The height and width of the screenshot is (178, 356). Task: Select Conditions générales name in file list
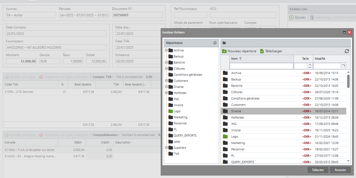(245, 98)
